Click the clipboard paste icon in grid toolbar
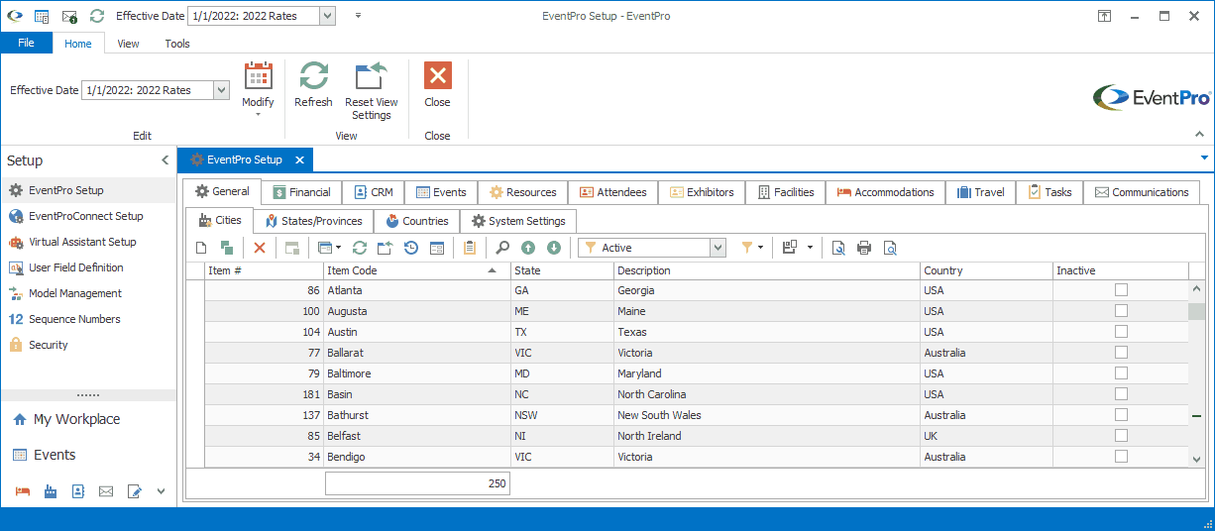Viewport: 1215px width, 531px height. point(470,248)
